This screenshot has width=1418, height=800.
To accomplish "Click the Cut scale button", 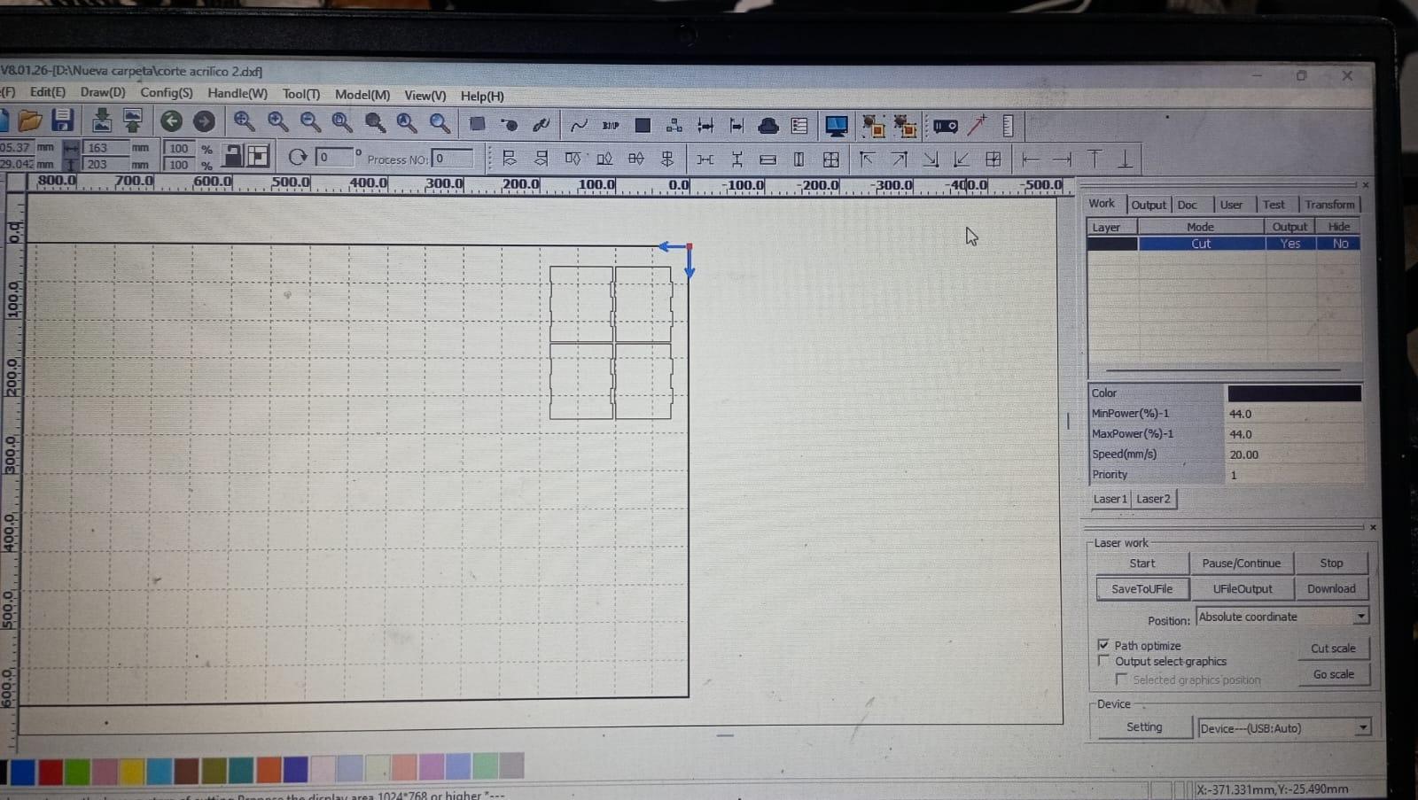I will pyautogui.click(x=1333, y=649).
